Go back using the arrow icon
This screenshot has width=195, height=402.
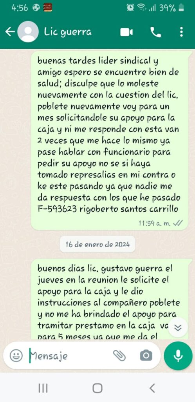coord(10,32)
